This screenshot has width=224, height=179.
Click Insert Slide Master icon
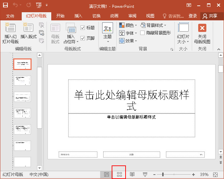pyautogui.click(x=10, y=28)
